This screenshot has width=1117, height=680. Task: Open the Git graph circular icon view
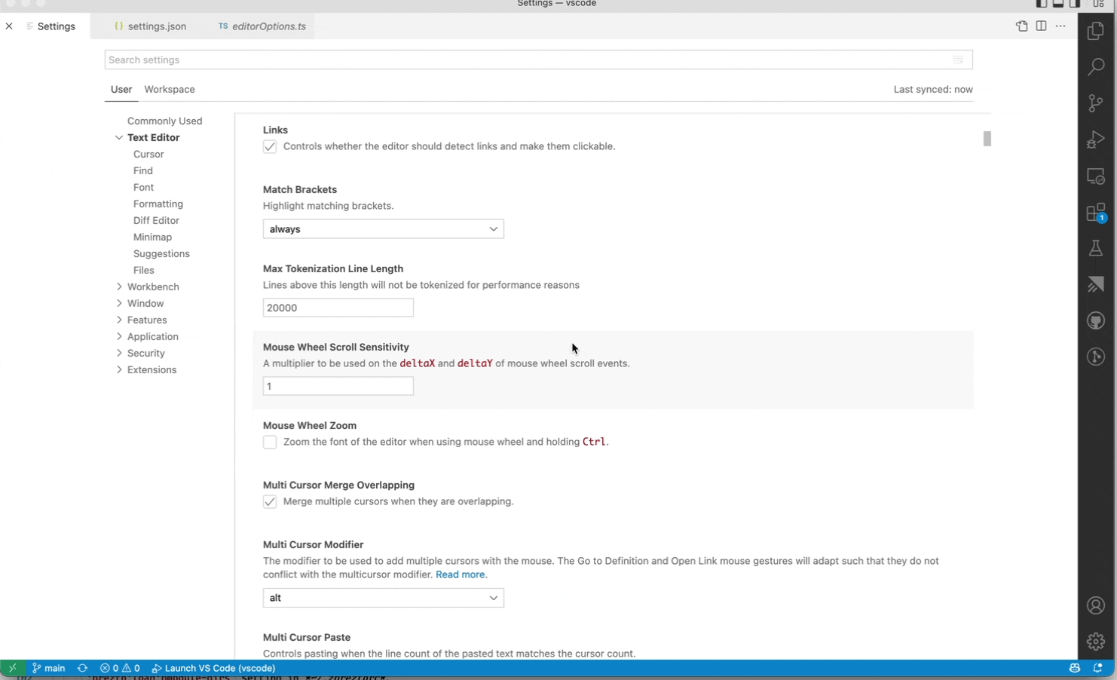click(1096, 357)
